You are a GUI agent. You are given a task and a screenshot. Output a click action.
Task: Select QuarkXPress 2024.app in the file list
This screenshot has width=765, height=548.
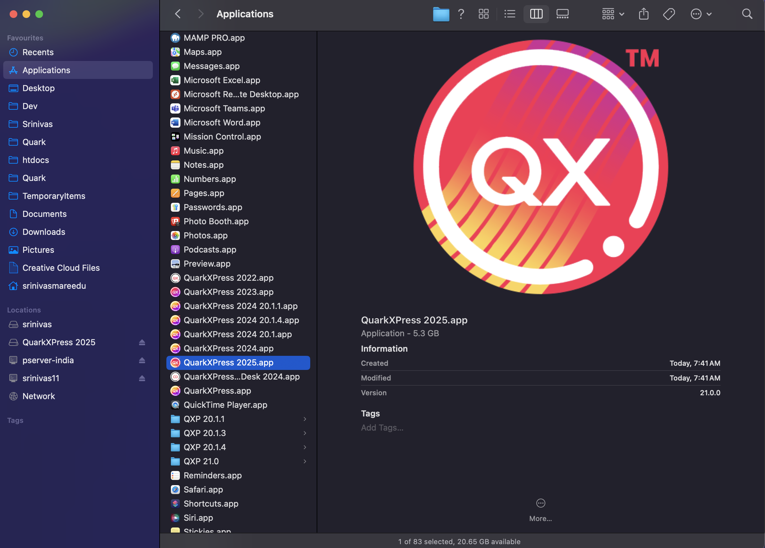tap(229, 348)
